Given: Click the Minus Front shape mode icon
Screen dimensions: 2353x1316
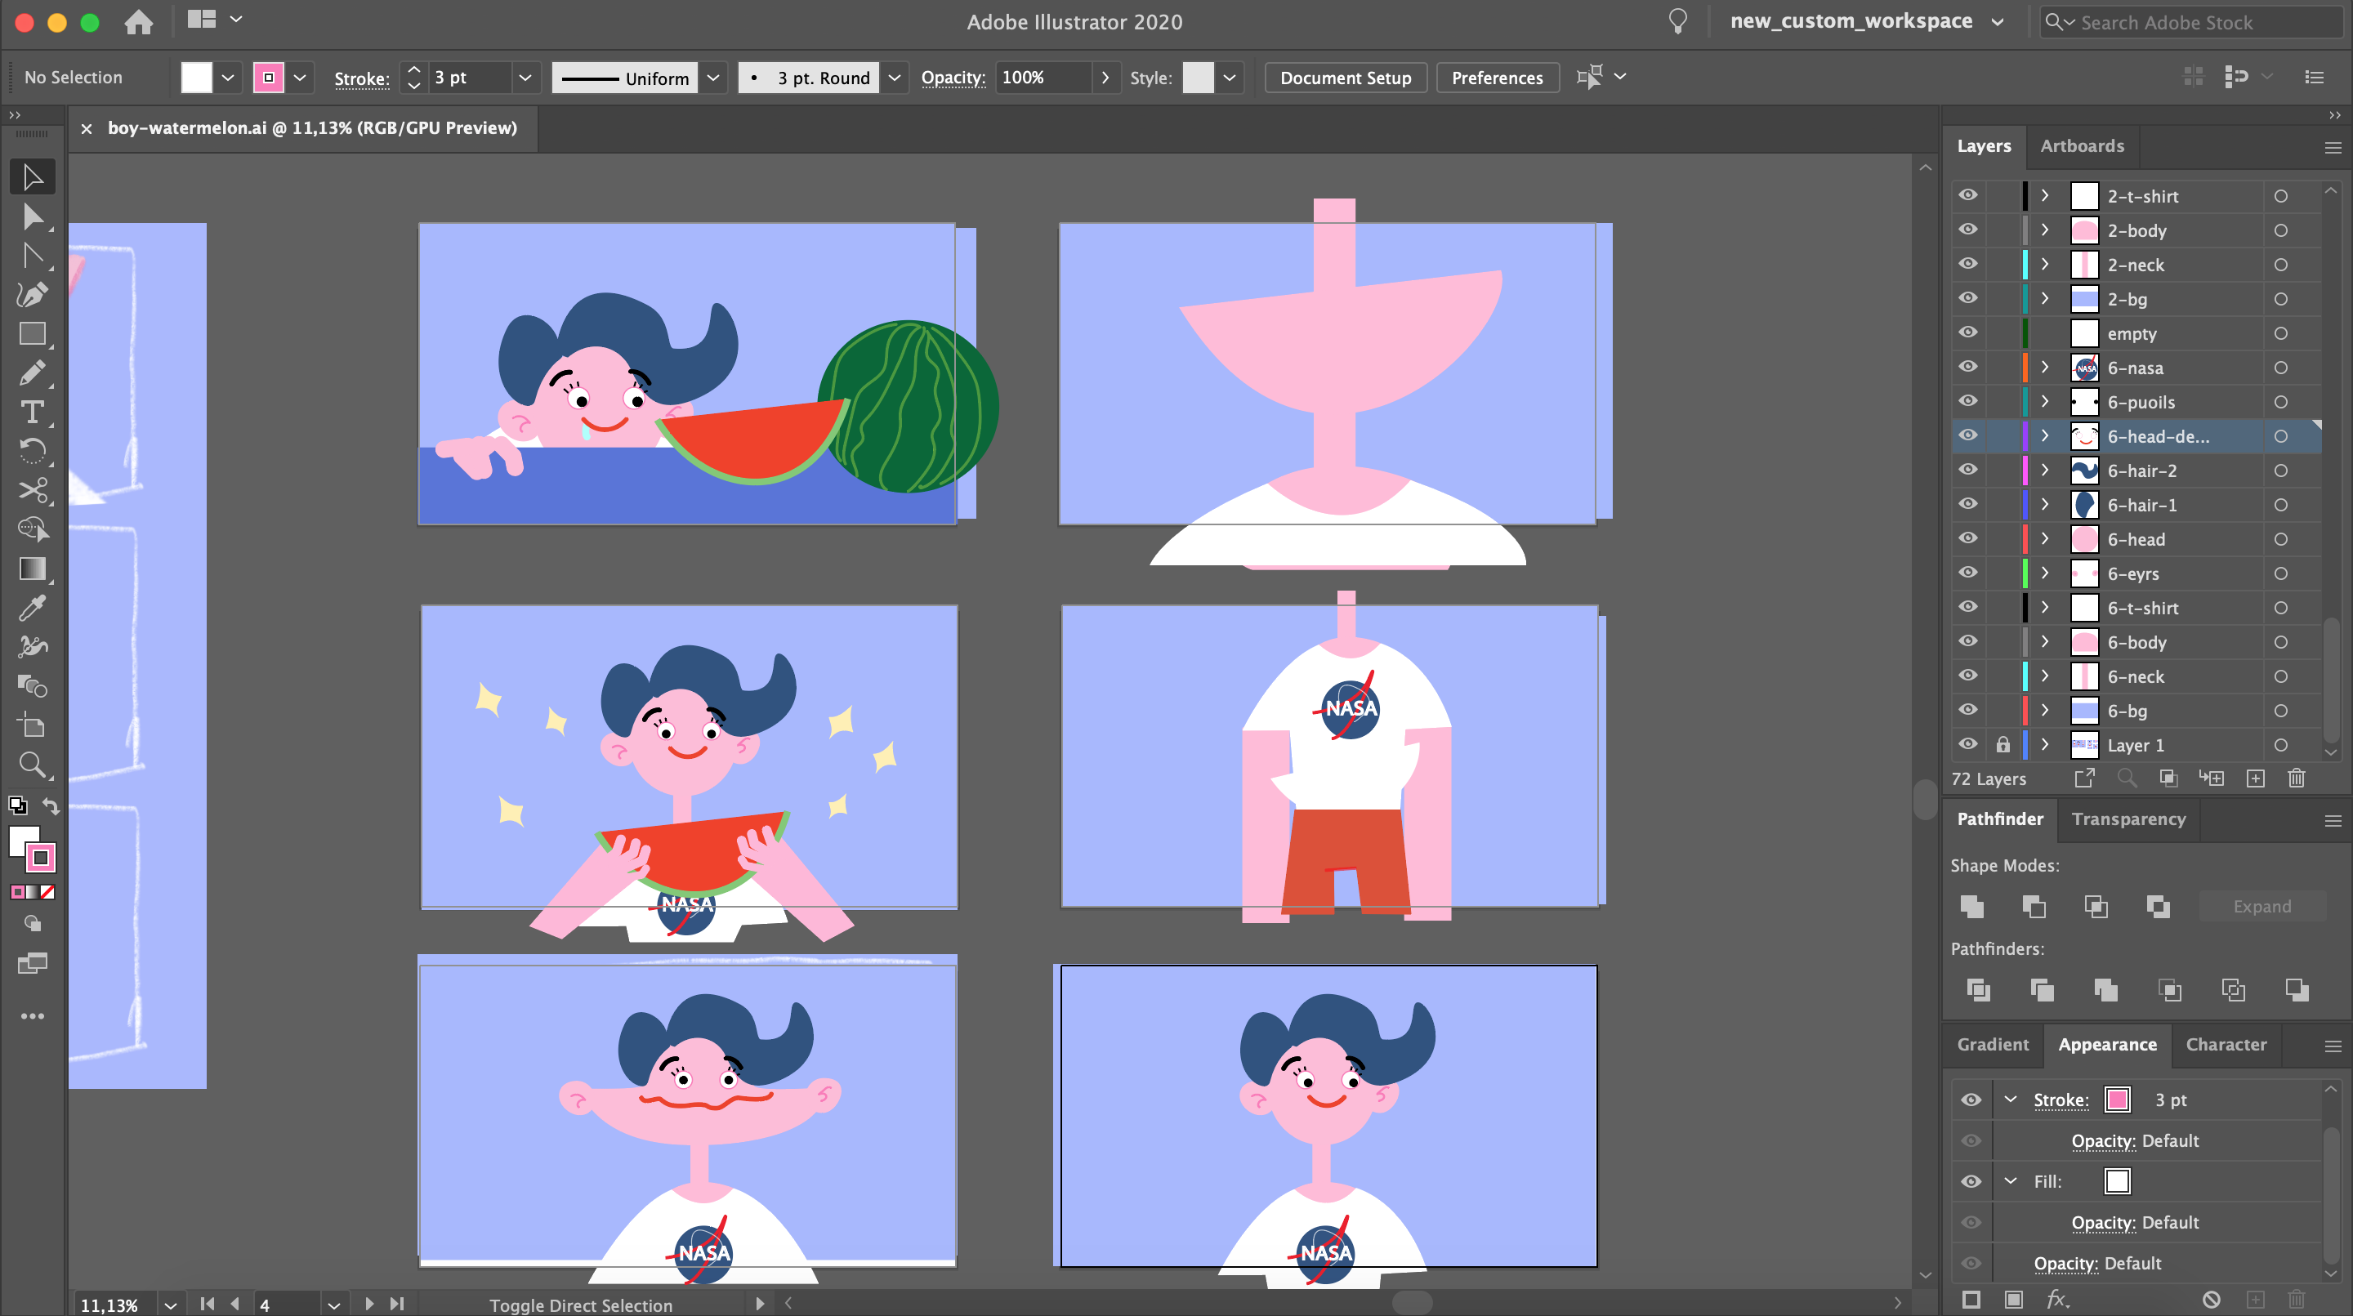Looking at the screenshot, I should pos(2034,906).
